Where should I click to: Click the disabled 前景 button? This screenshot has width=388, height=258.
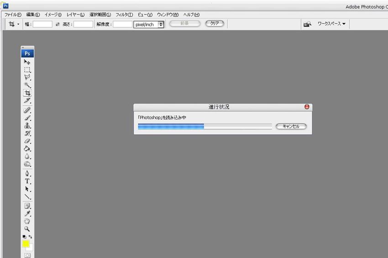[x=184, y=23]
